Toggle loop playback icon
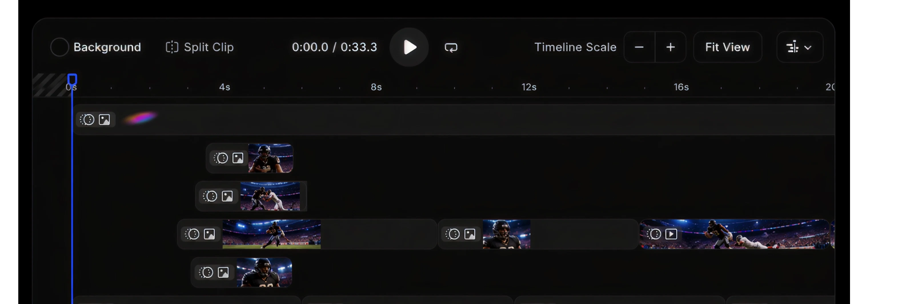Screen dimensions: 914x304 (451, 47)
